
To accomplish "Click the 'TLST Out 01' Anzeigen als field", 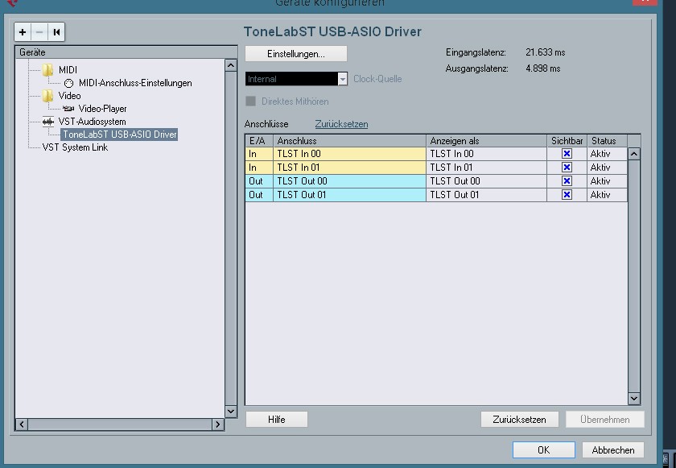I will pyautogui.click(x=487, y=195).
